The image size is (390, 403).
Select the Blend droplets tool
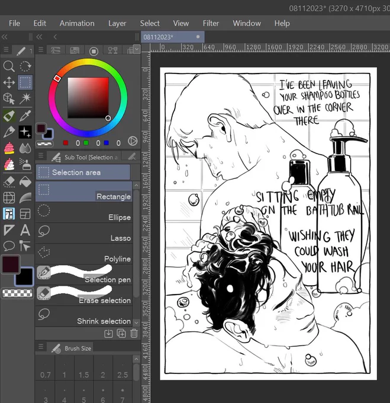click(x=25, y=148)
